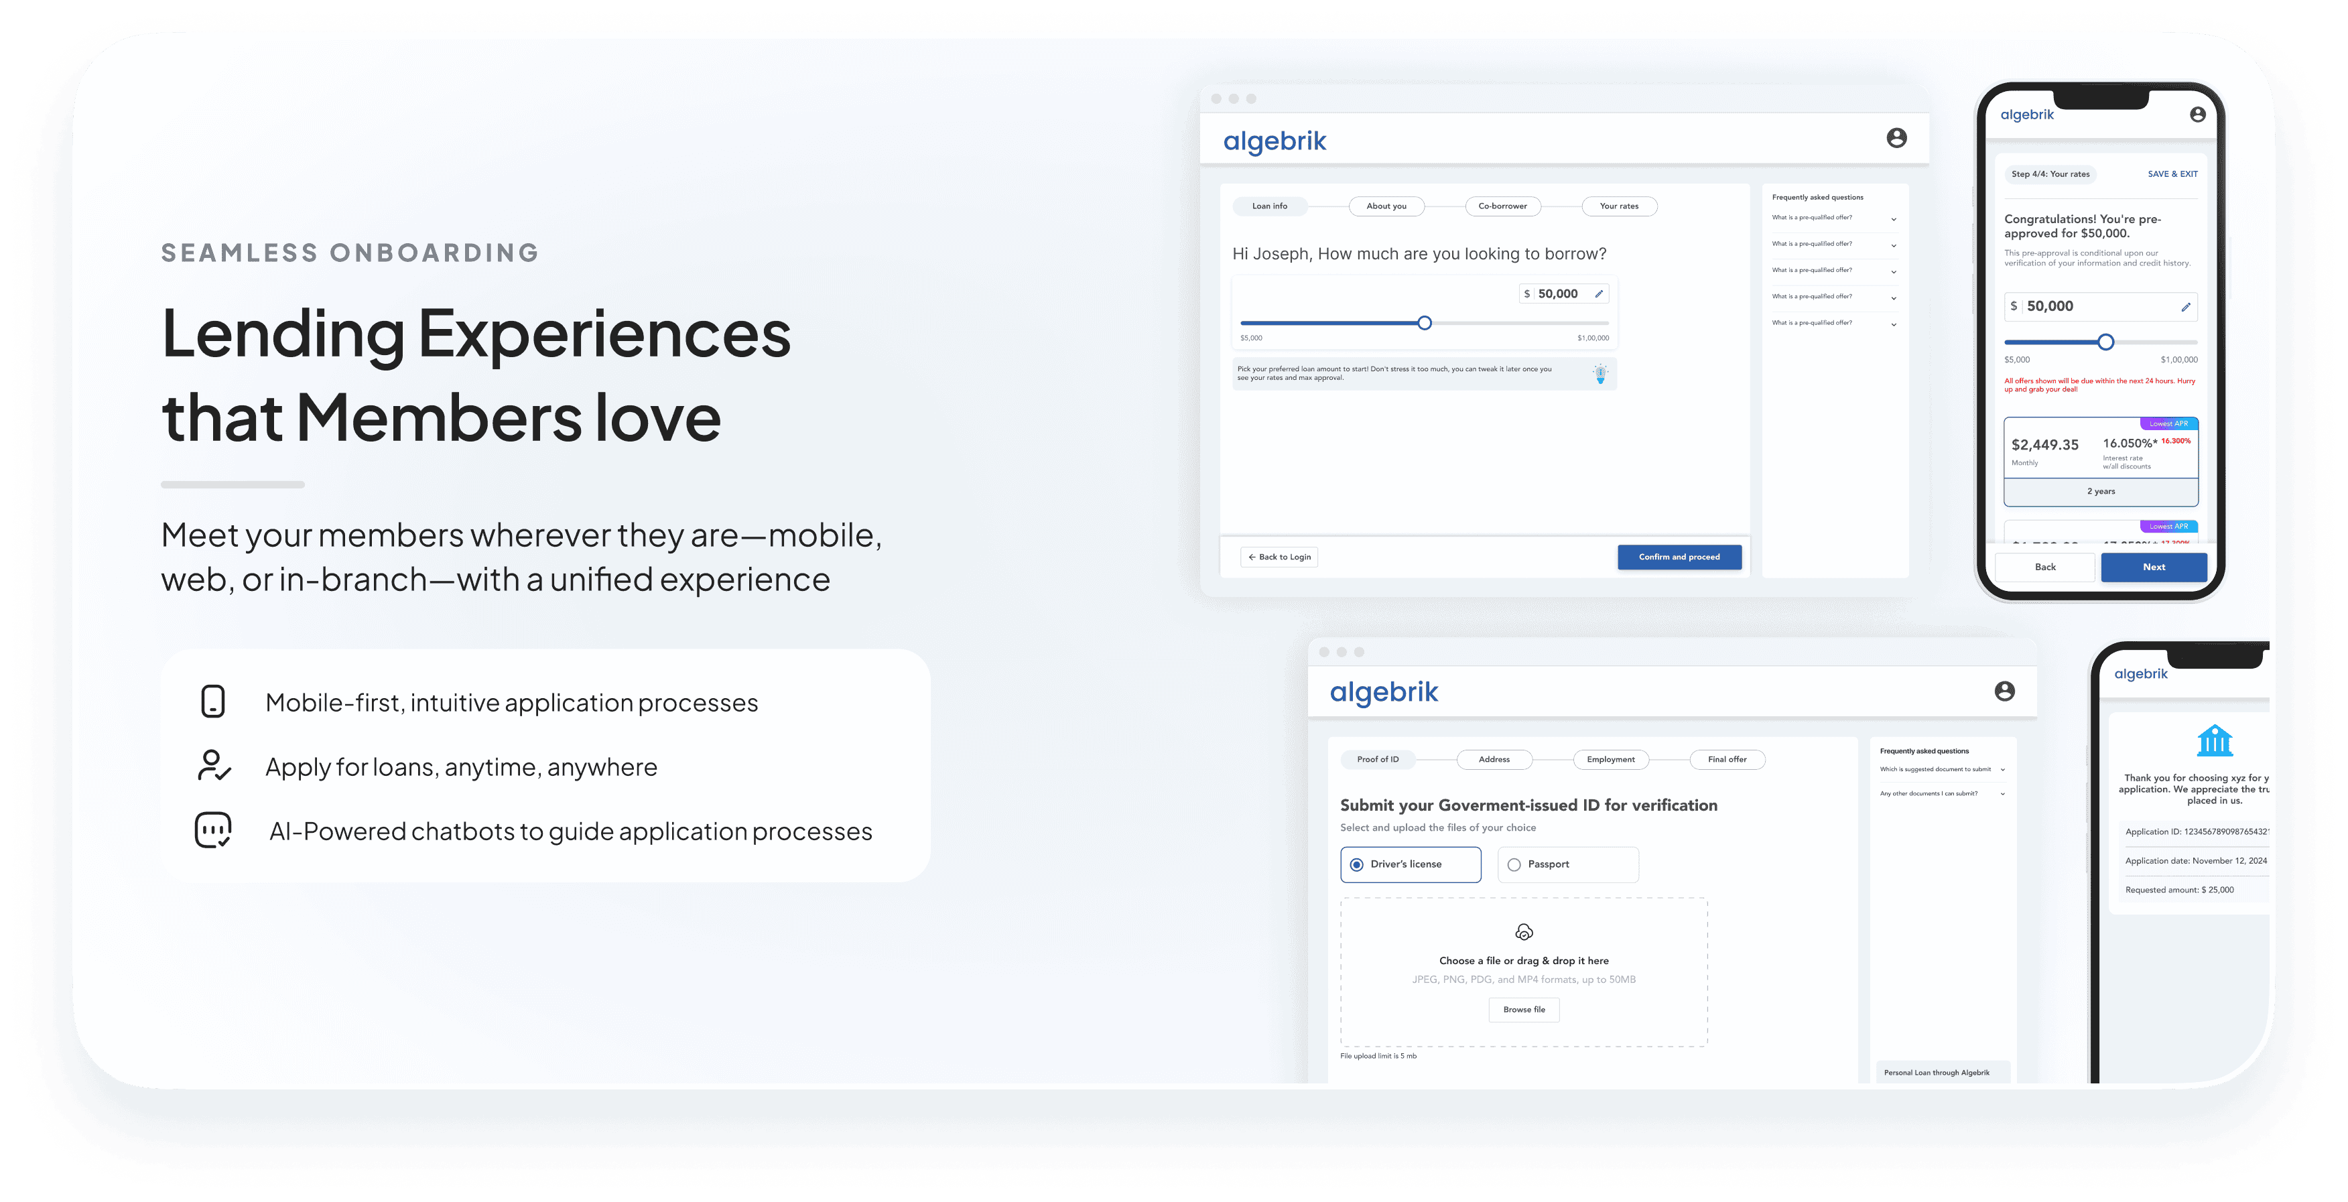Click 'Submit your Goverment-issued ID' heading

point(1528,805)
